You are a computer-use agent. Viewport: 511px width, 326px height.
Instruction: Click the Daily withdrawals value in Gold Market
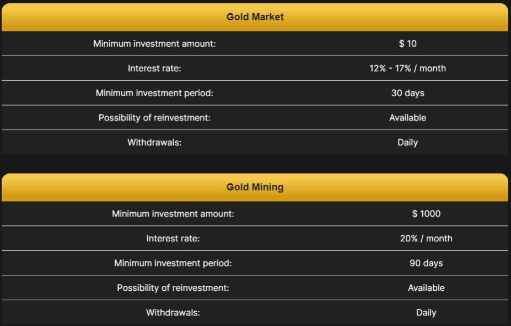[x=407, y=142]
